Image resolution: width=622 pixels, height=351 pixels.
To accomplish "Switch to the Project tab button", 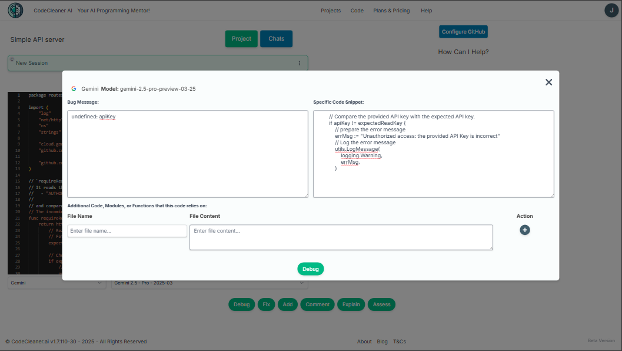I will click(x=241, y=38).
